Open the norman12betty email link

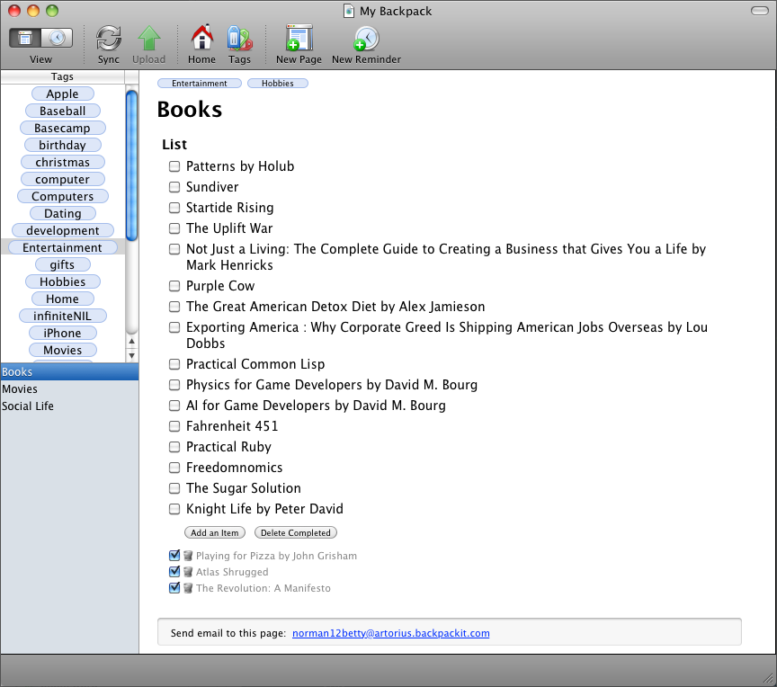point(391,633)
